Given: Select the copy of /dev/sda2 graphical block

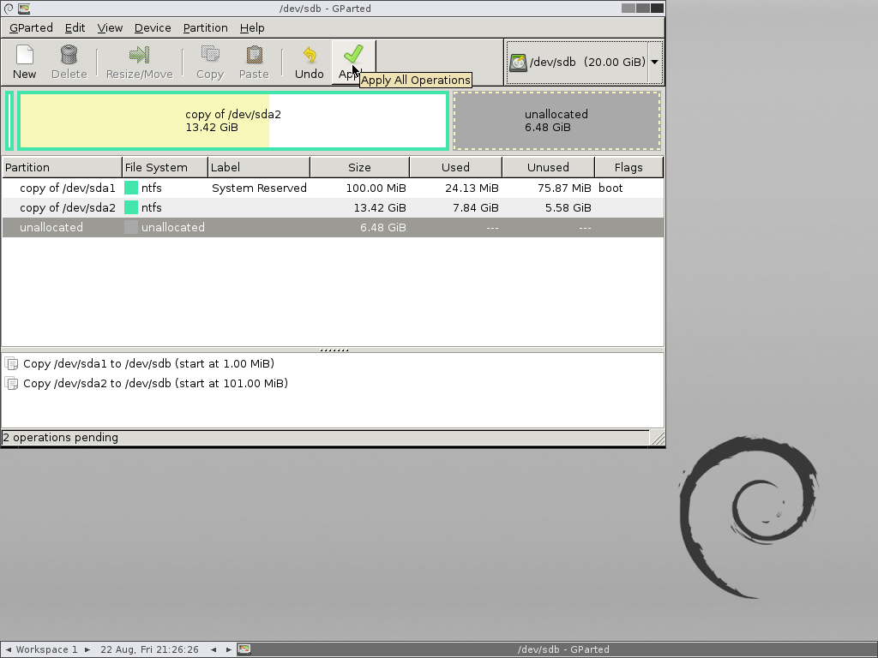Looking at the screenshot, I should 233,121.
